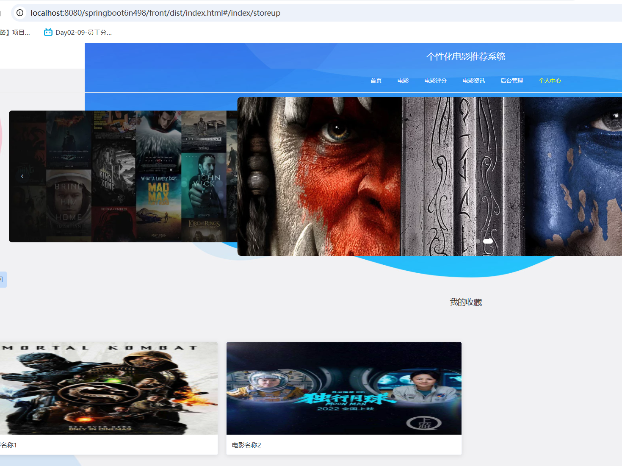This screenshot has width=622, height=466.
Task: Open 后台管理 from the navigation bar
Action: pos(511,80)
